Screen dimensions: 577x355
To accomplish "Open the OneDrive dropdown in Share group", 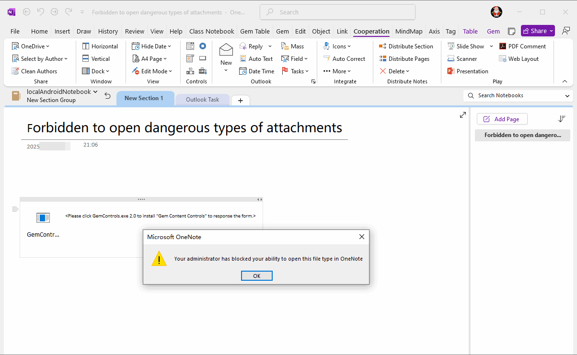I will [x=31, y=46].
